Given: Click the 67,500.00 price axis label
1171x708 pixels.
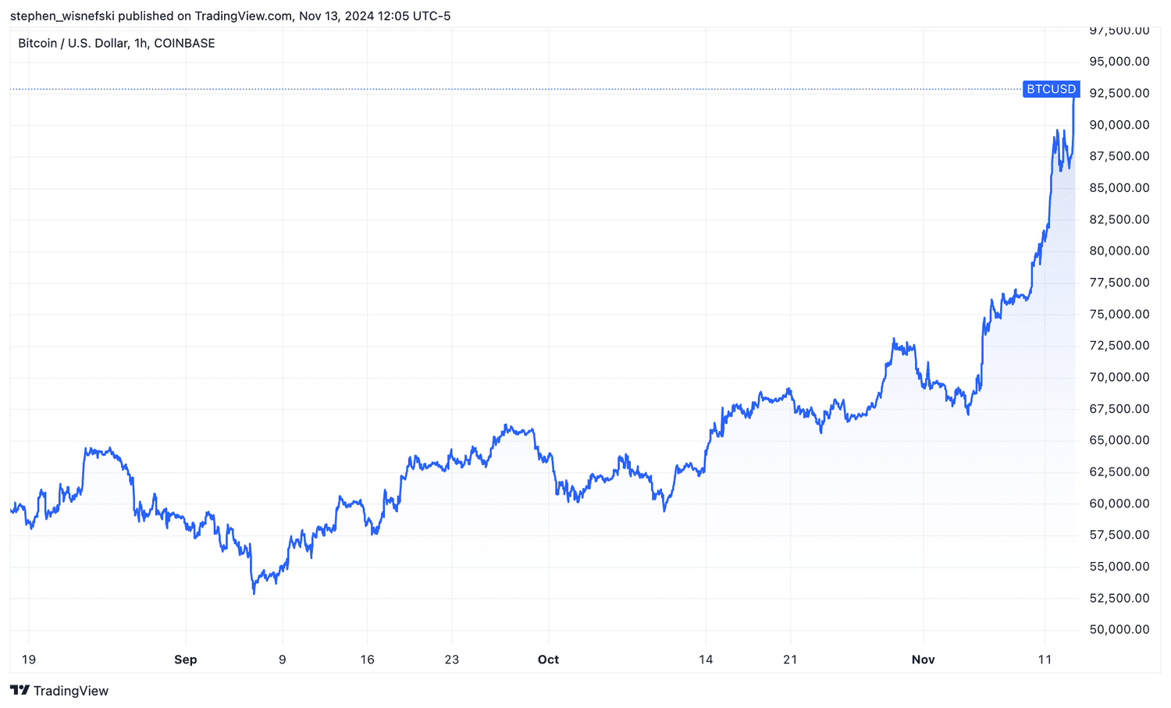Looking at the screenshot, I should pyautogui.click(x=1119, y=408).
